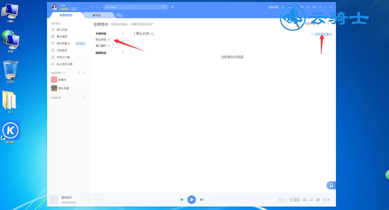The image size is (389, 210).
Task: Go back with the navigation arrow
Action: [x=91, y=7]
